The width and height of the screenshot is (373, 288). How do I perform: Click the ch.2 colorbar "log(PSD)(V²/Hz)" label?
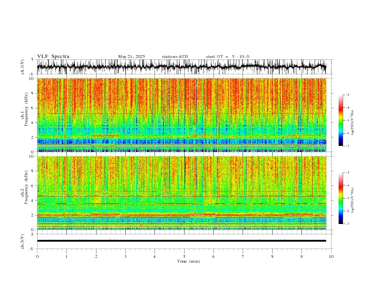coord(352,200)
